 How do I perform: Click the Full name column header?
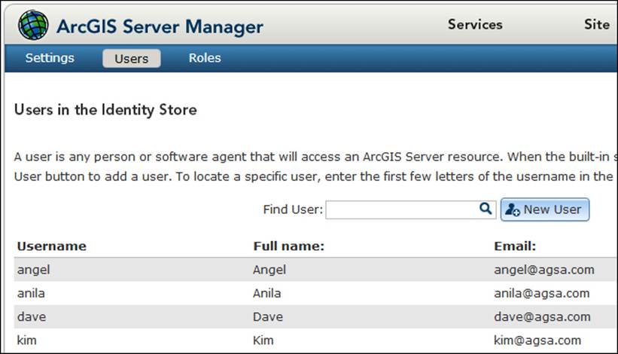tap(288, 246)
